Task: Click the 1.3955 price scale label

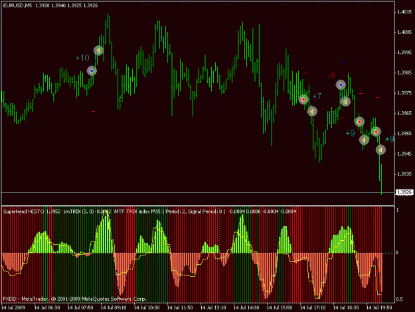Action: pos(404,133)
